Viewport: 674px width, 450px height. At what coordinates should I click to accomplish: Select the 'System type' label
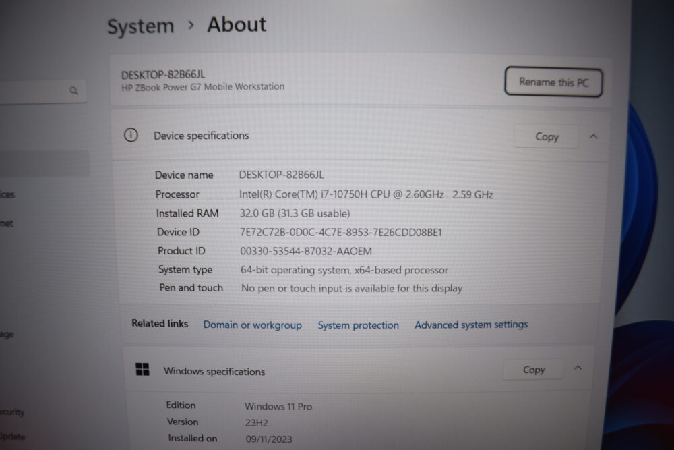pos(185,270)
